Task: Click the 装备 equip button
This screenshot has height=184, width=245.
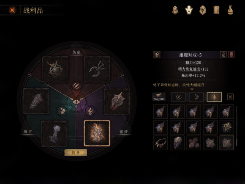Action: coord(76,153)
